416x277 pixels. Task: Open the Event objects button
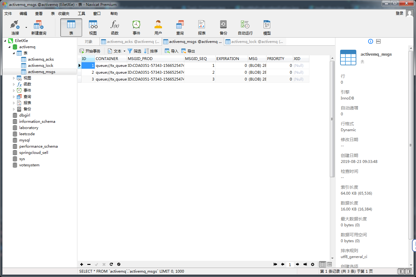136,28
